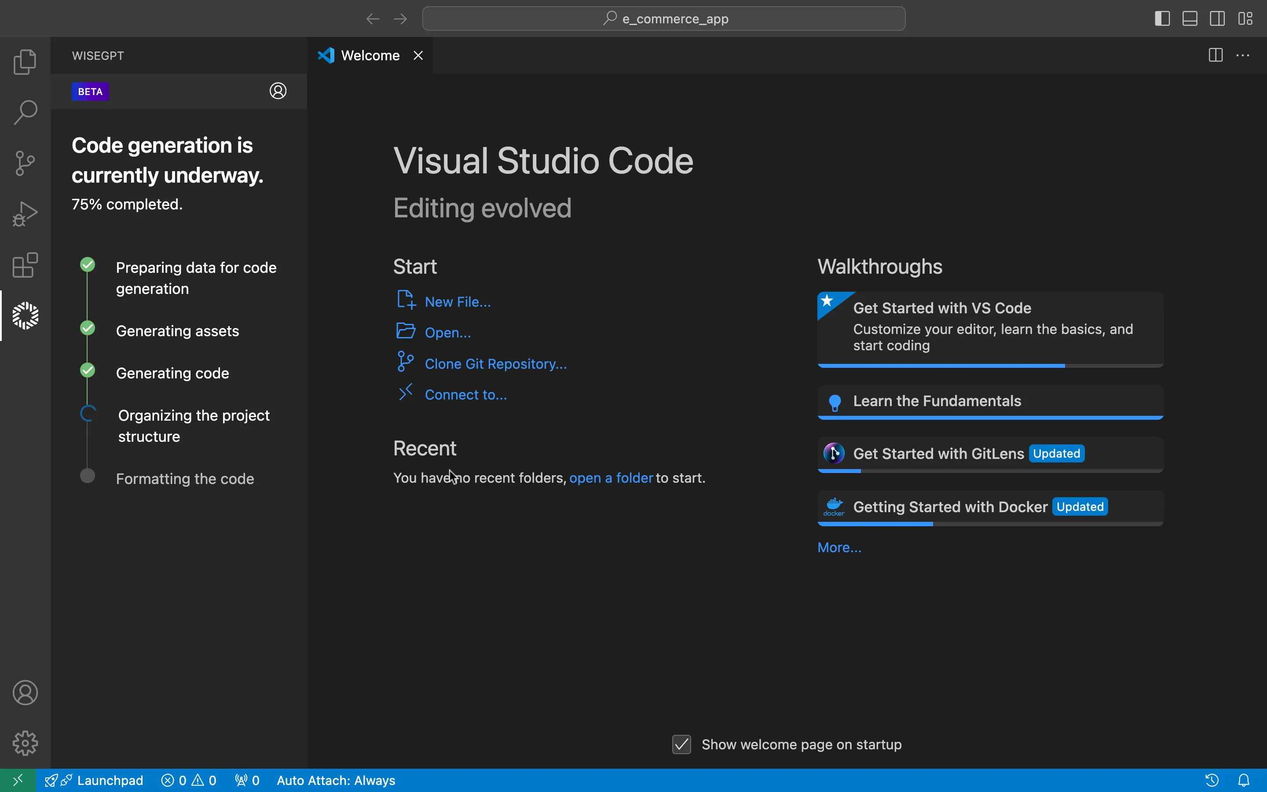
Task: Click ports forwarded indicator showing 0
Action: pyautogui.click(x=247, y=781)
